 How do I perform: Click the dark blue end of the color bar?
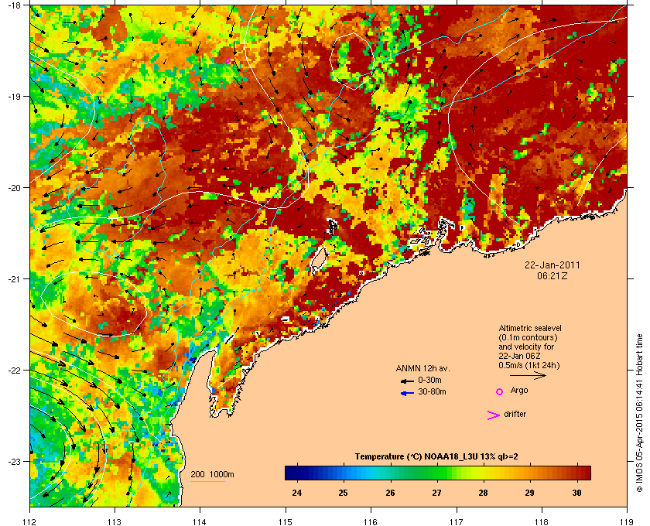point(290,473)
